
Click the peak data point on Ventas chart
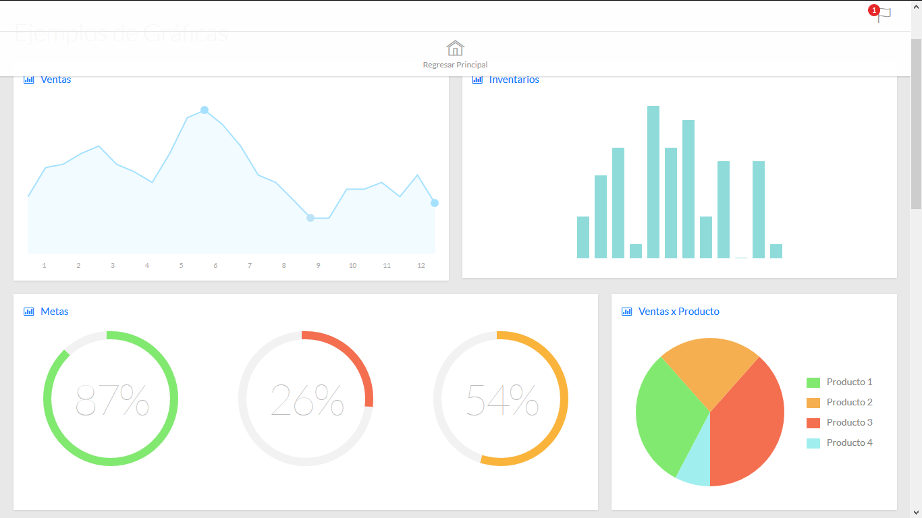click(x=205, y=110)
